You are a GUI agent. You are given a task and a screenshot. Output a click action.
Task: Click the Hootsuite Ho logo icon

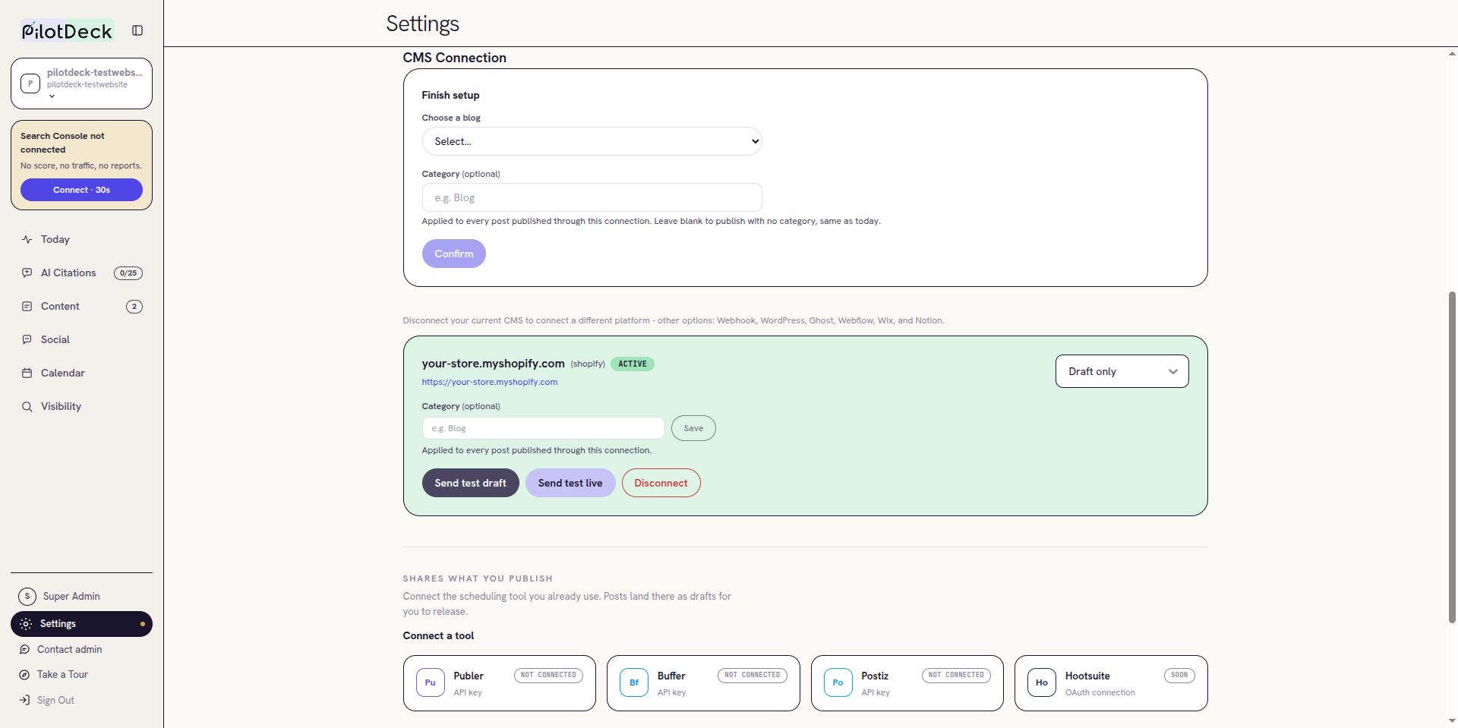[x=1042, y=682]
